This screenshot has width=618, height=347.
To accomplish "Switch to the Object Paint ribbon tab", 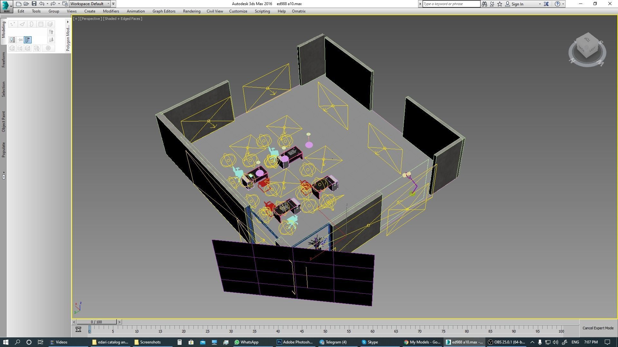I will click(x=4, y=121).
